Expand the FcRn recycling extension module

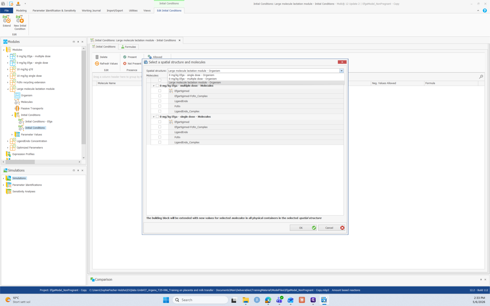tap(8, 82)
